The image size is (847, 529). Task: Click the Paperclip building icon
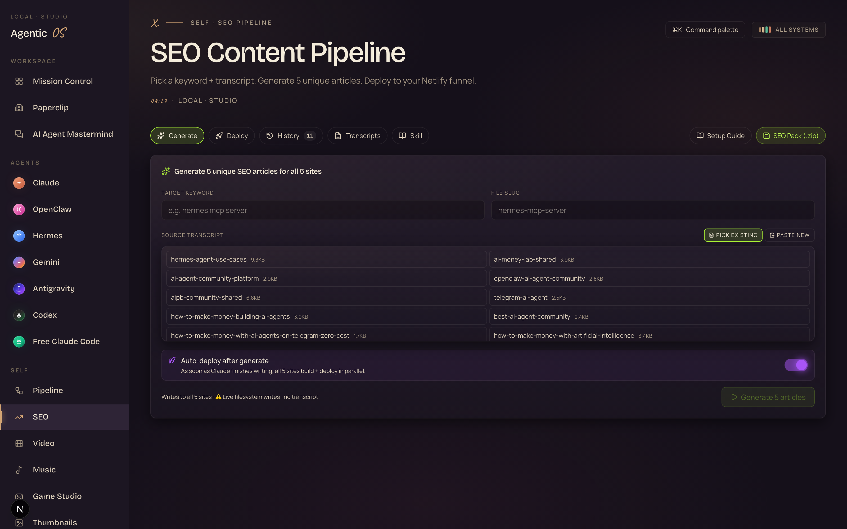(x=19, y=108)
